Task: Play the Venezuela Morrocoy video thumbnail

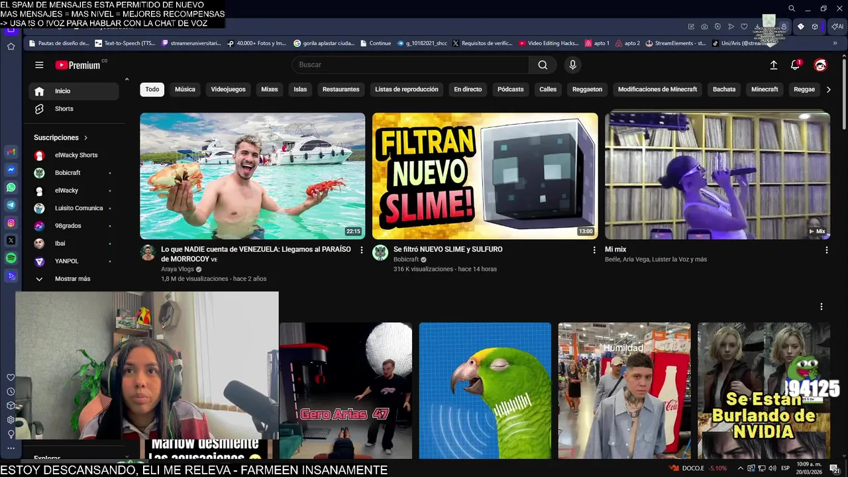Action: tap(252, 176)
